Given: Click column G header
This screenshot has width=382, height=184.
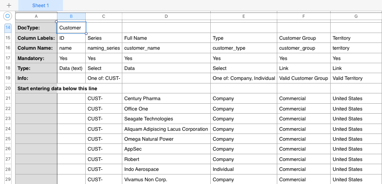Looking at the screenshot, I should (356, 16).
